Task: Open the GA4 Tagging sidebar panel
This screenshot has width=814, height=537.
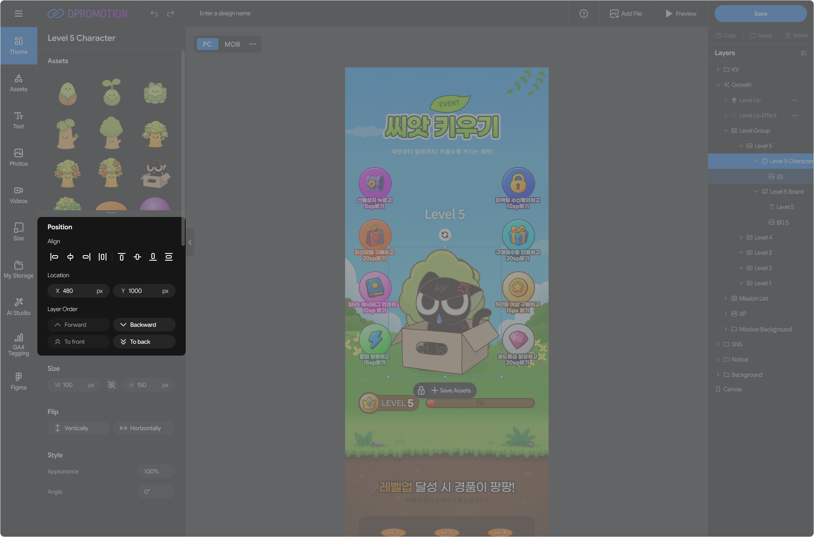Action: 19,345
